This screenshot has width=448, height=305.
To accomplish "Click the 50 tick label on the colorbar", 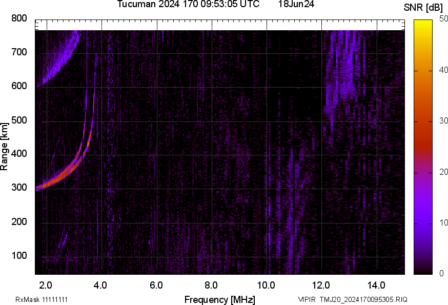I will tap(444, 19).
